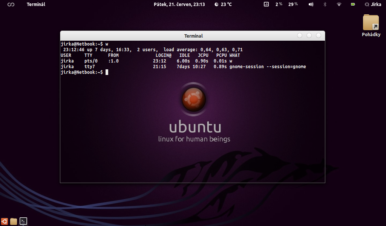Open the Wi-Fi network indicator

click(x=339, y=5)
